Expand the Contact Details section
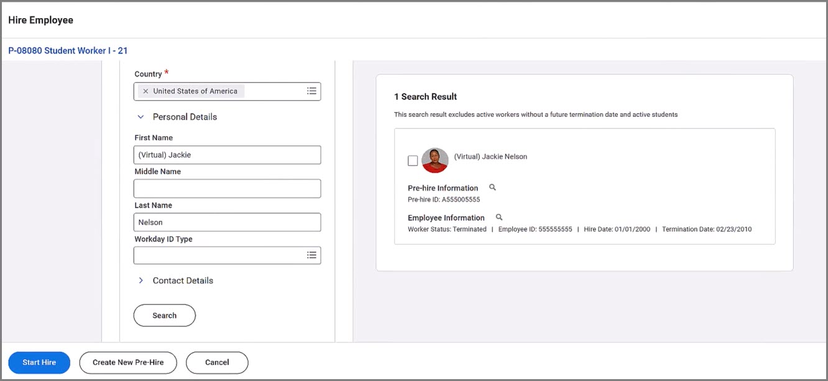The height and width of the screenshot is (381, 828). (141, 281)
